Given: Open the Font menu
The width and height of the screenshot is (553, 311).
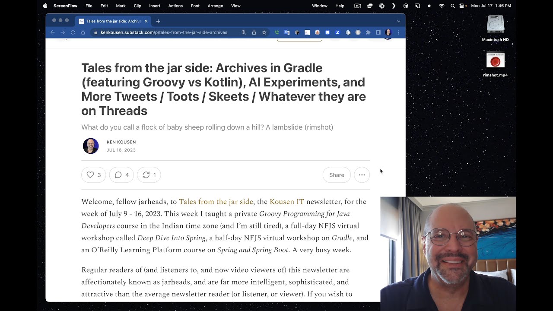Looking at the screenshot, I should (x=195, y=6).
